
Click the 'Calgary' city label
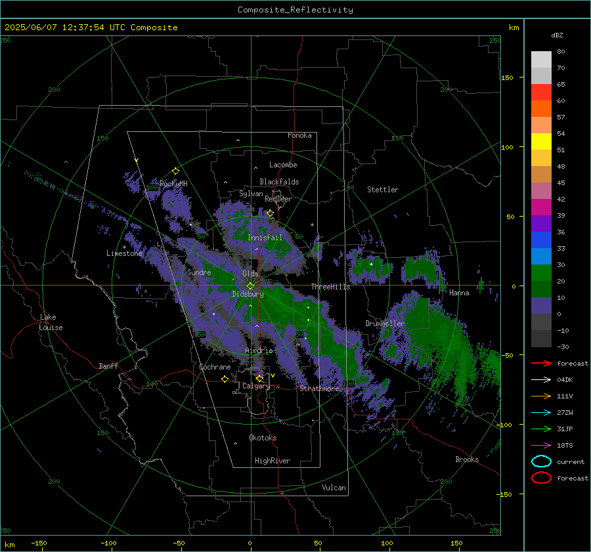tap(256, 386)
